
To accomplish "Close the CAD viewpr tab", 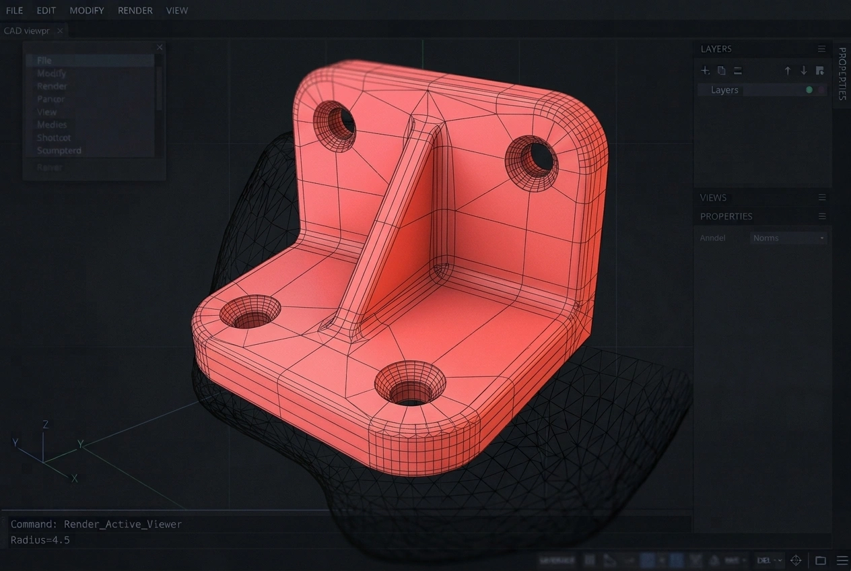I will [60, 31].
